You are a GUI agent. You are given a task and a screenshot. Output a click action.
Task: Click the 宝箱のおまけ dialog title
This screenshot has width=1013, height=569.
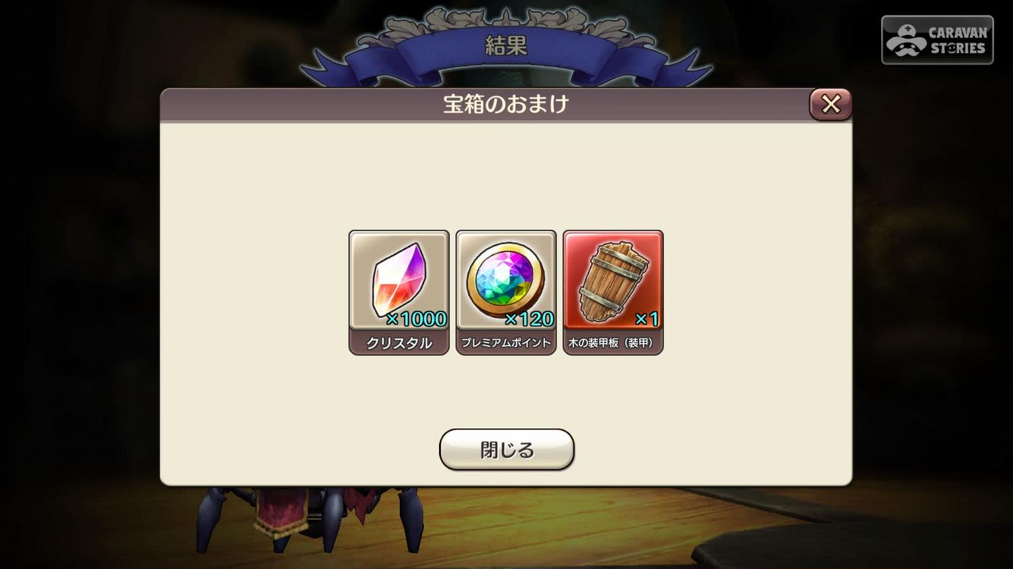pyautogui.click(x=506, y=104)
